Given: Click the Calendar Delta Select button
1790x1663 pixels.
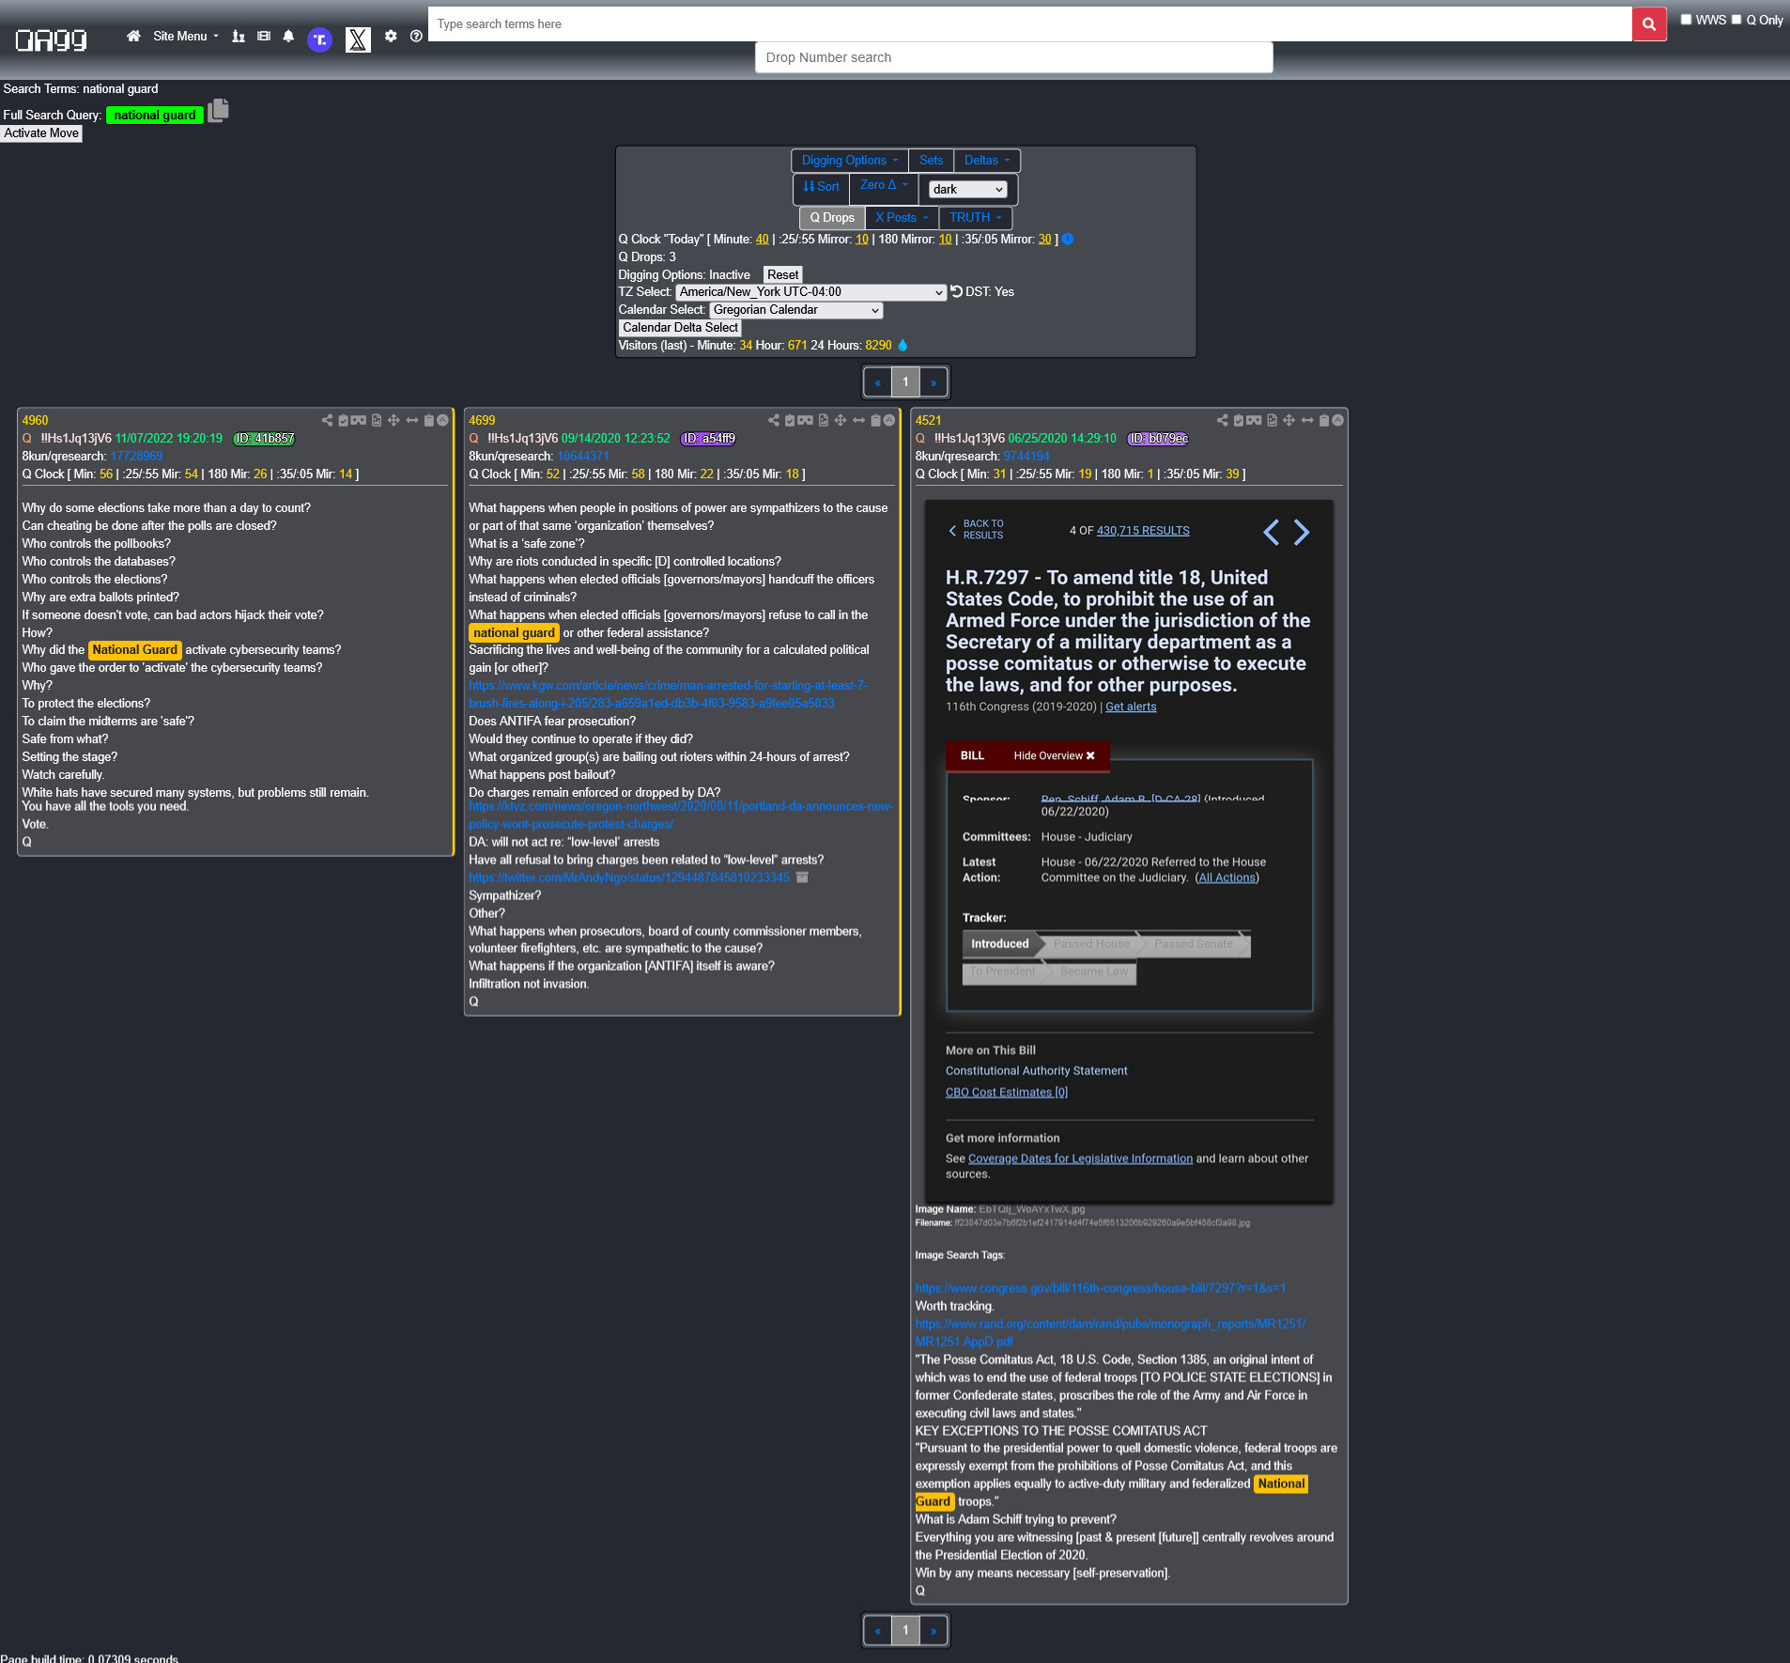Looking at the screenshot, I should 680,328.
